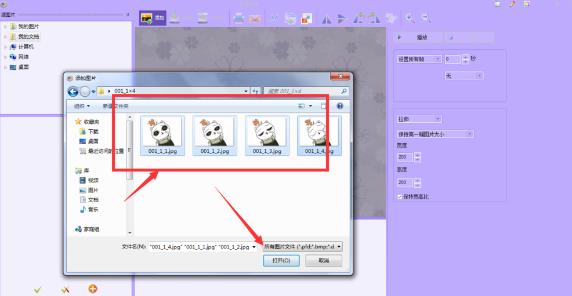
Task: Click the 播放 play button
Action: (418, 37)
